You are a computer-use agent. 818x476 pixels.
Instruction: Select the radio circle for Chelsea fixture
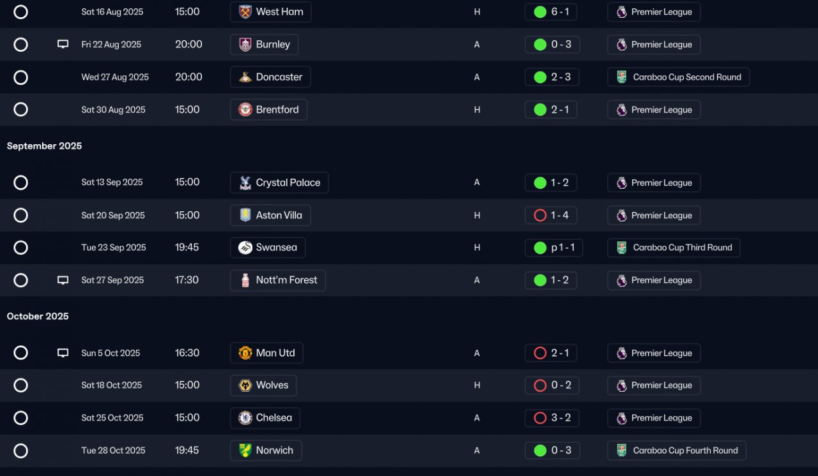click(21, 418)
